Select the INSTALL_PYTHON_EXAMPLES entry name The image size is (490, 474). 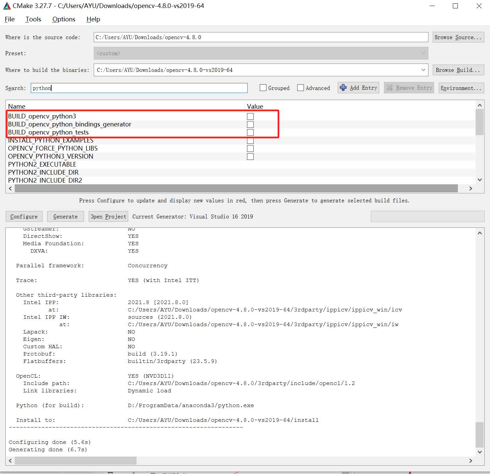click(x=51, y=140)
